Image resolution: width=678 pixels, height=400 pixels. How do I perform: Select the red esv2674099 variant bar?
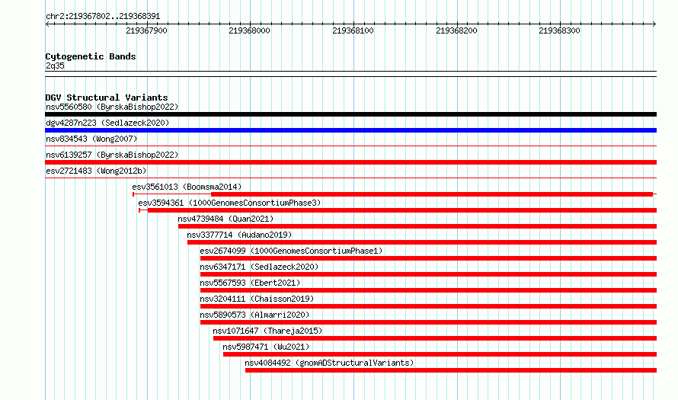pos(428,258)
